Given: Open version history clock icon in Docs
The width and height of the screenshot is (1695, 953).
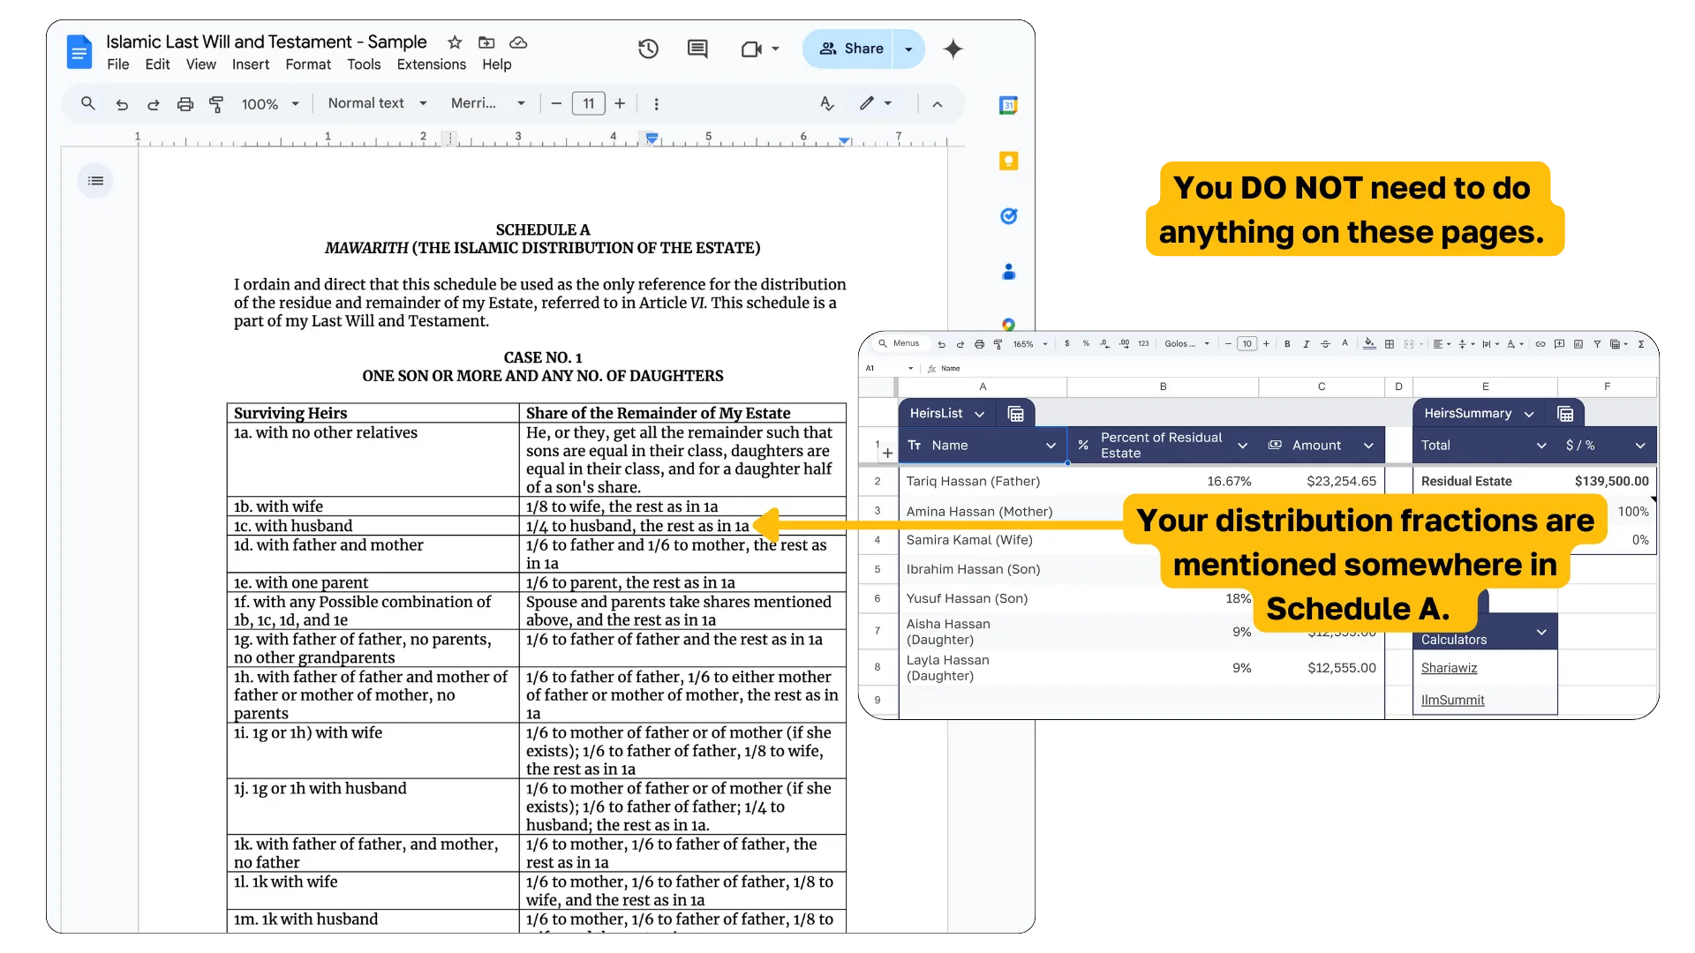Looking at the screenshot, I should [x=648, y=49].
